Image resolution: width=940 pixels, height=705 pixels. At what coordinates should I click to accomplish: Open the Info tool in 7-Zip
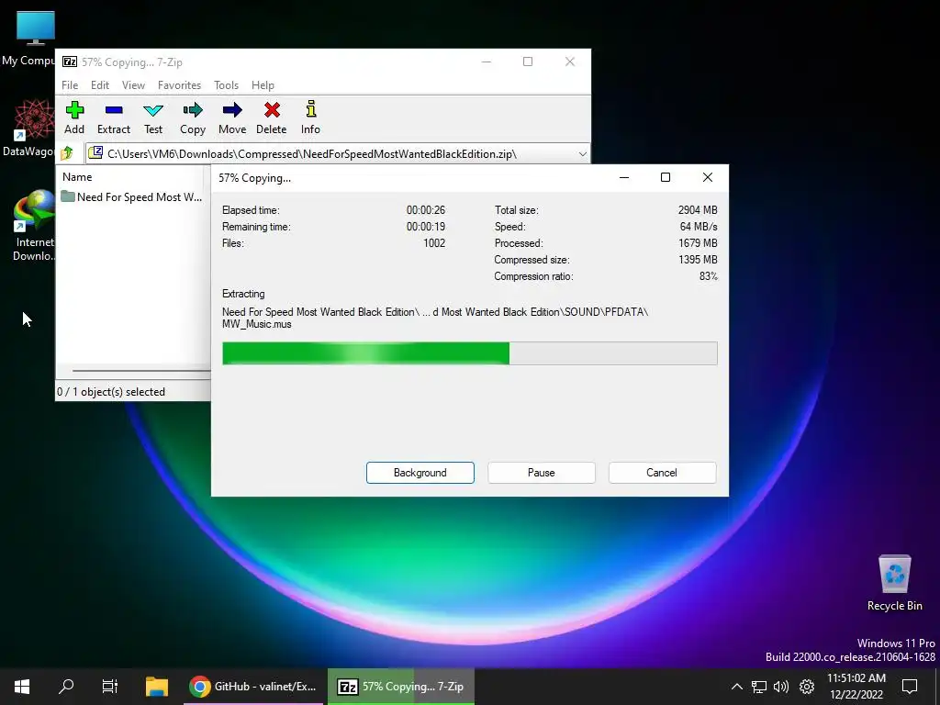pos(310,117)
